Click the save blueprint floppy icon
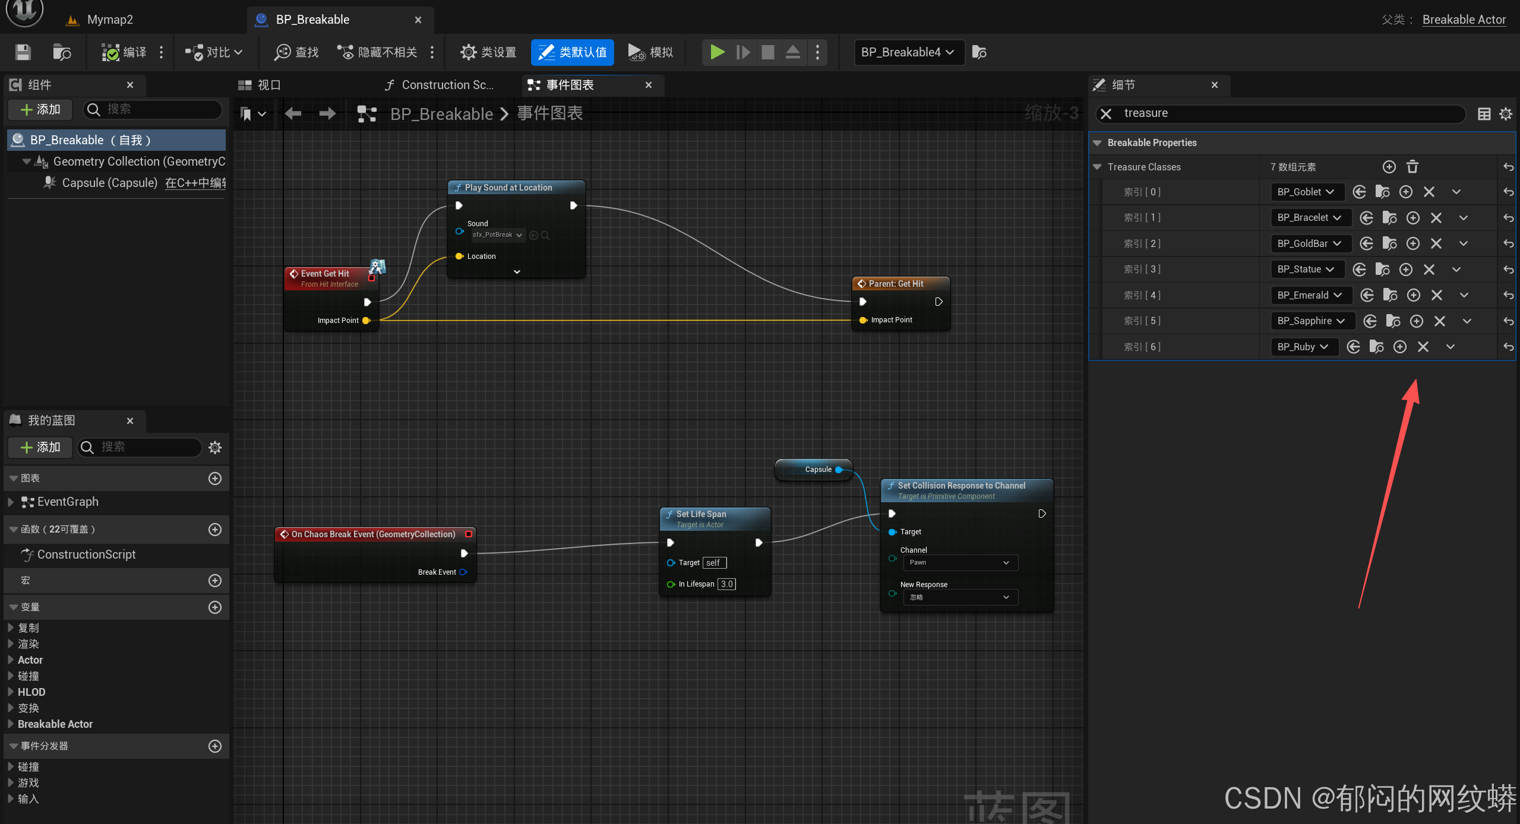Screen dimensions: 1520x824 click(23, 52)
